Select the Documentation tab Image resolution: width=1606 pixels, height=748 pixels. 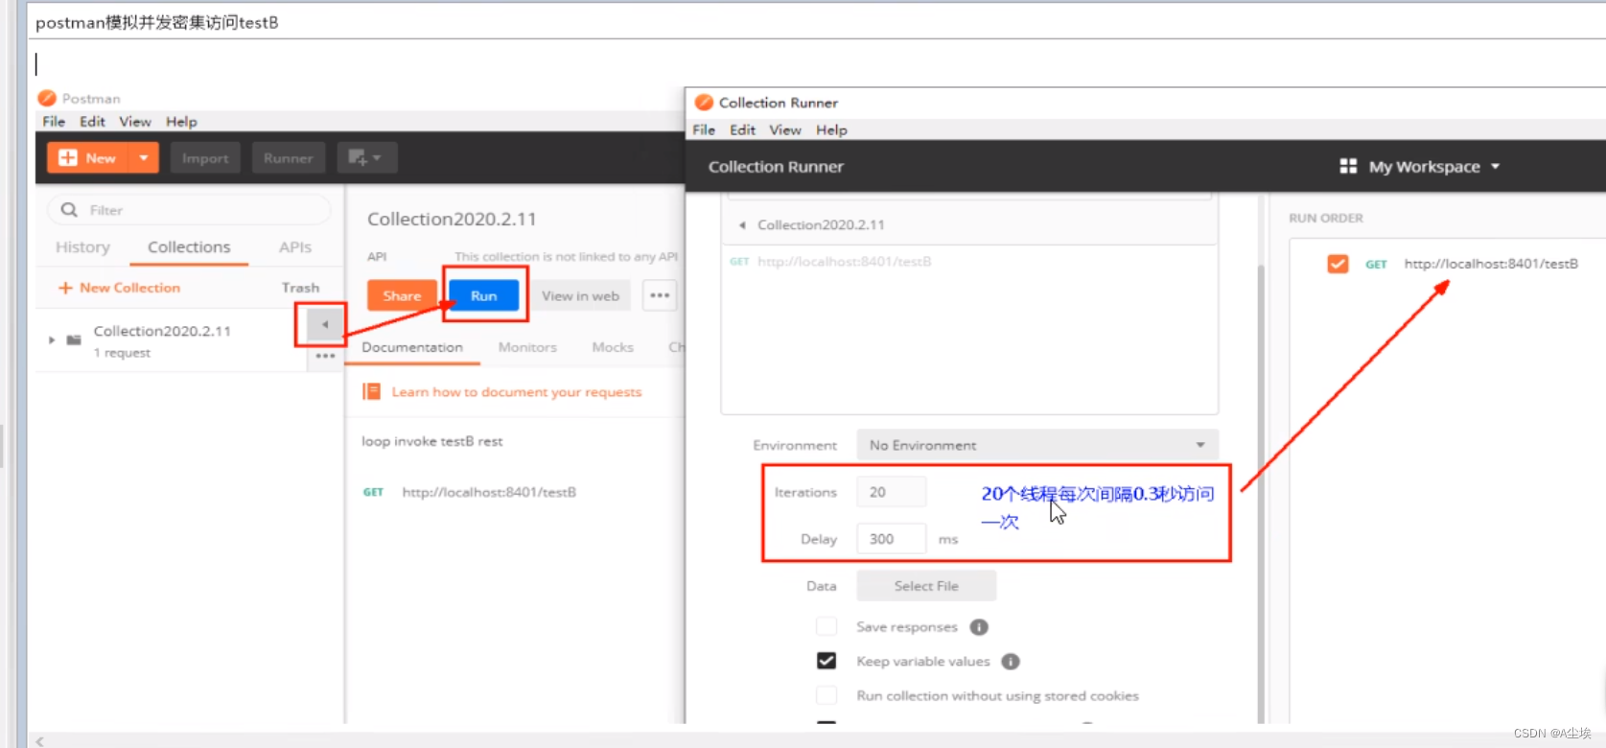412,347
